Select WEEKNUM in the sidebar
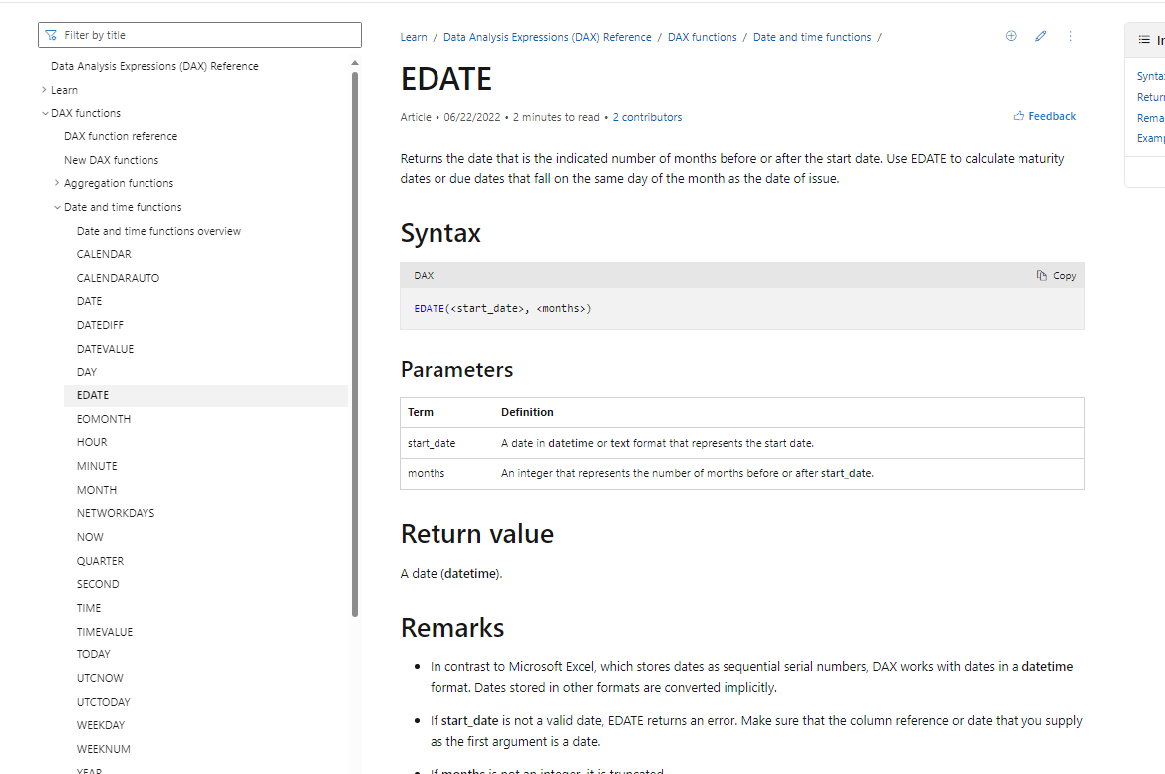Image resolution: width=1165 pixels, height=774 pixels. click(104, 749)
